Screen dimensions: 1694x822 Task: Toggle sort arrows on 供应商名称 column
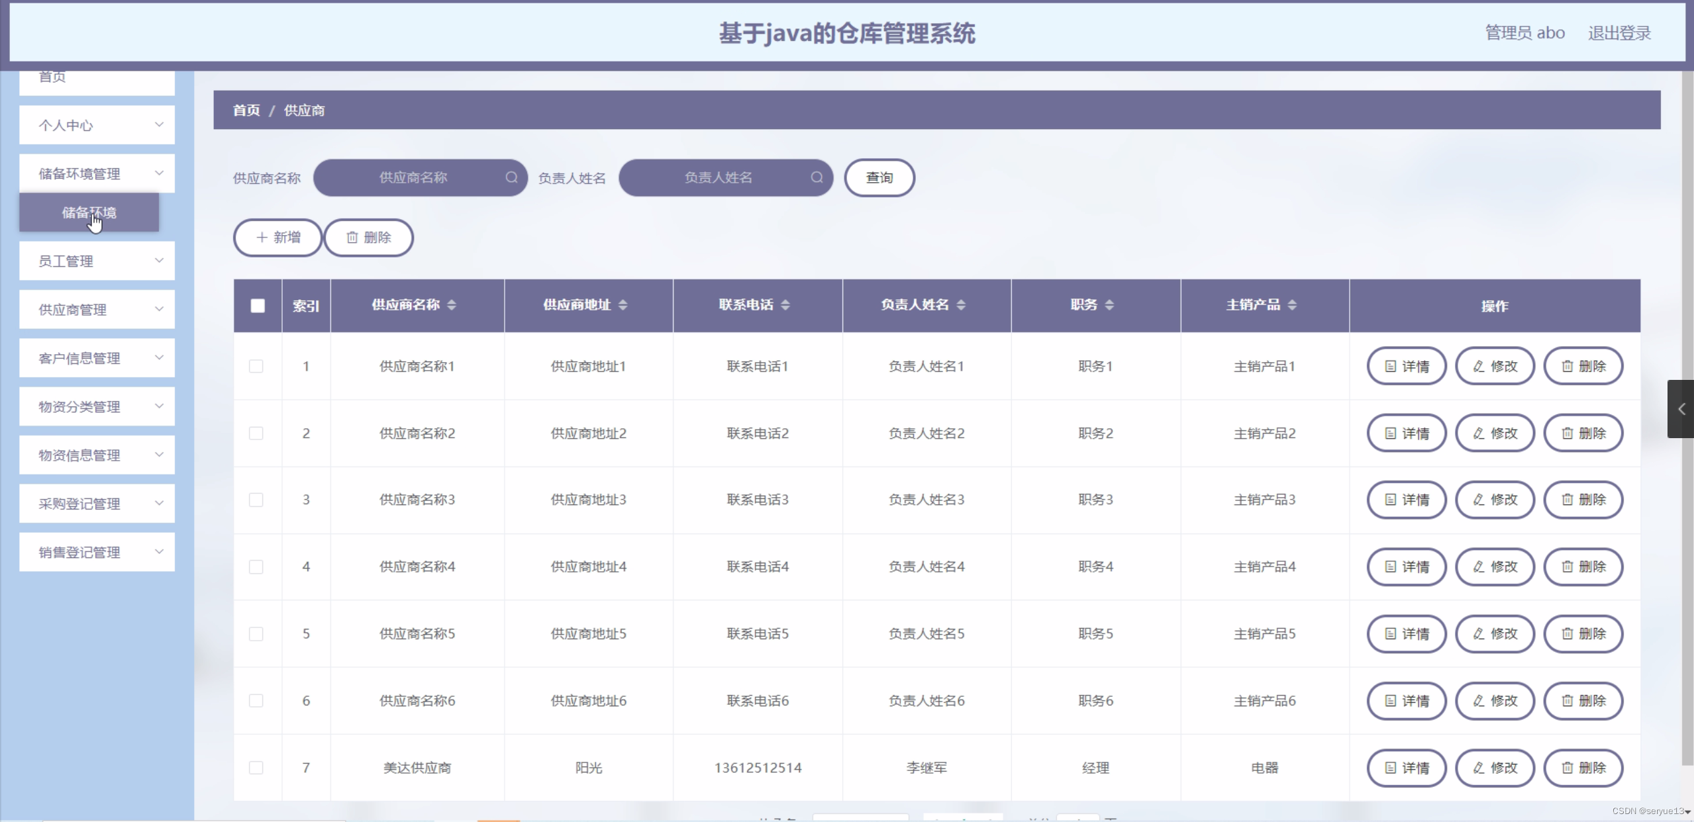click(452, 305)
